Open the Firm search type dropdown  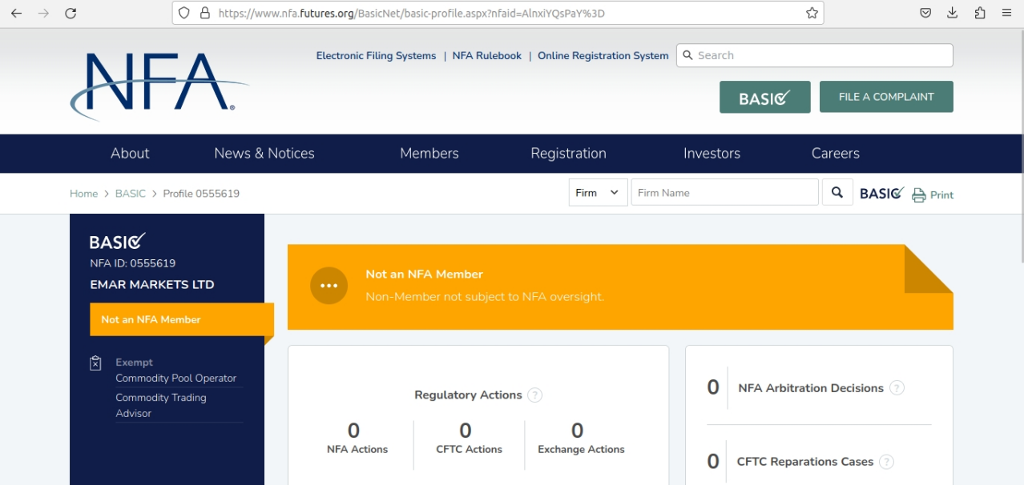pos(598,193)
